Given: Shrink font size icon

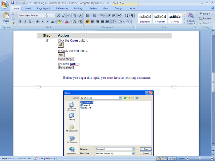Looking at the screenshot, I should tap(63, 15).
